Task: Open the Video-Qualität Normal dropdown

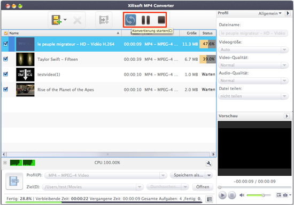Action: tap(253, 65)
